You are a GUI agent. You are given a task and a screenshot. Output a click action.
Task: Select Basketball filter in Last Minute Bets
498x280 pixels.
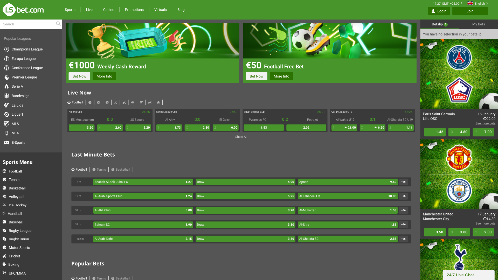tap(121, 170)
